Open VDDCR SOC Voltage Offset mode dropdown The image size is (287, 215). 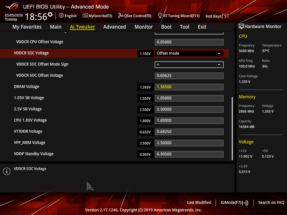189,53
